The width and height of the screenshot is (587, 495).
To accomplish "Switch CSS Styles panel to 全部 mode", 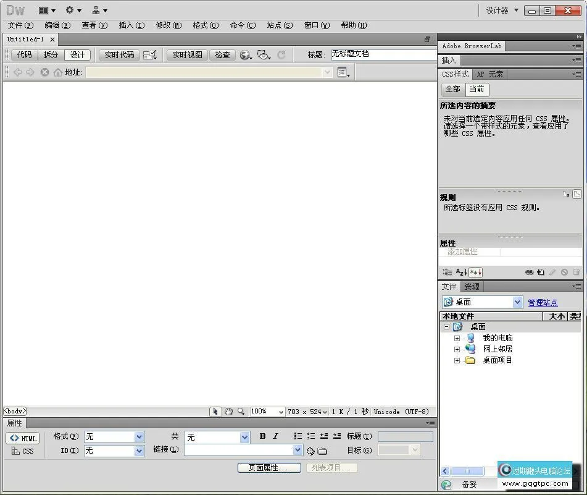I will 452,89.
